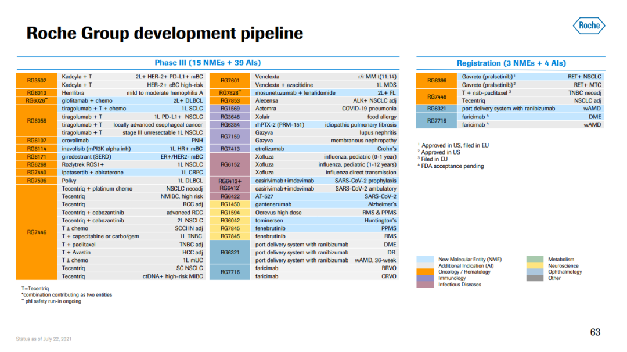The image size is (627, 352).
Task: Select the 'tominersen' Huntington's row
Action: pyautogui.click(x=325, y=220)
